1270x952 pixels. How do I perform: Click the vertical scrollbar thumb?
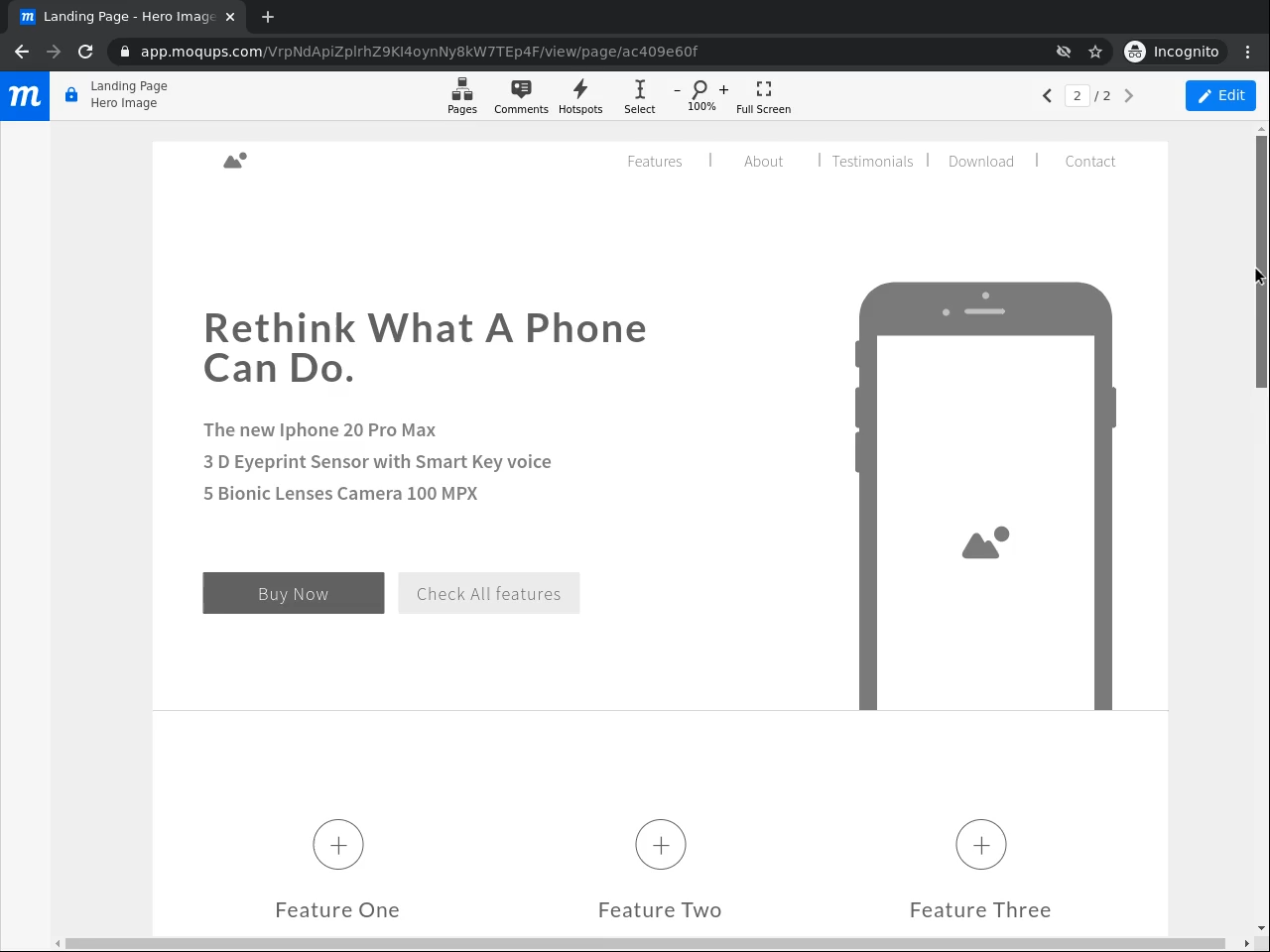coord(1261,262)
